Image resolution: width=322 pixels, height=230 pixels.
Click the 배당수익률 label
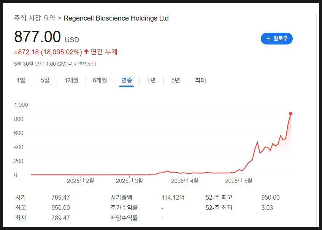coord(124,218)
